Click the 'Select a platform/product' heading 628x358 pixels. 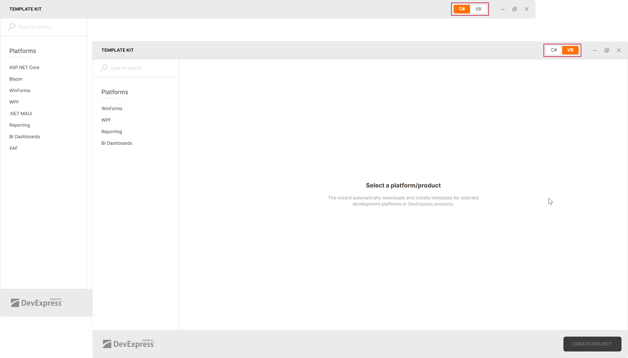pyautogui.click(x=403, y=186)
